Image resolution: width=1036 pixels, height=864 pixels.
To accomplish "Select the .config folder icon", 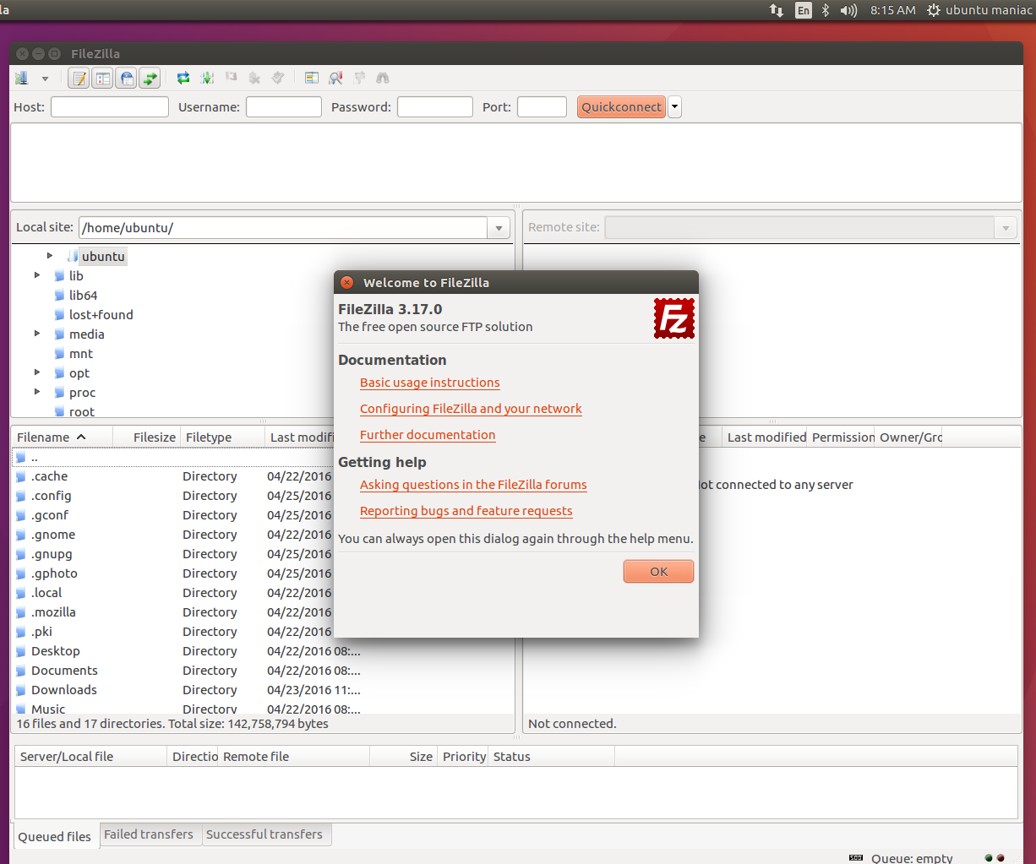I will pyautogui.click(x=21, y=496).
